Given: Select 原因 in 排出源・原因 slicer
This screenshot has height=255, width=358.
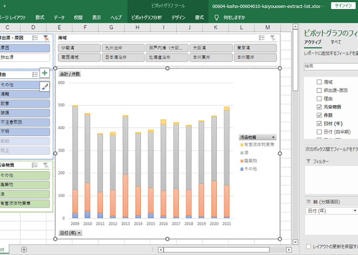Looking at the screenshot, I should click(25, 48).
